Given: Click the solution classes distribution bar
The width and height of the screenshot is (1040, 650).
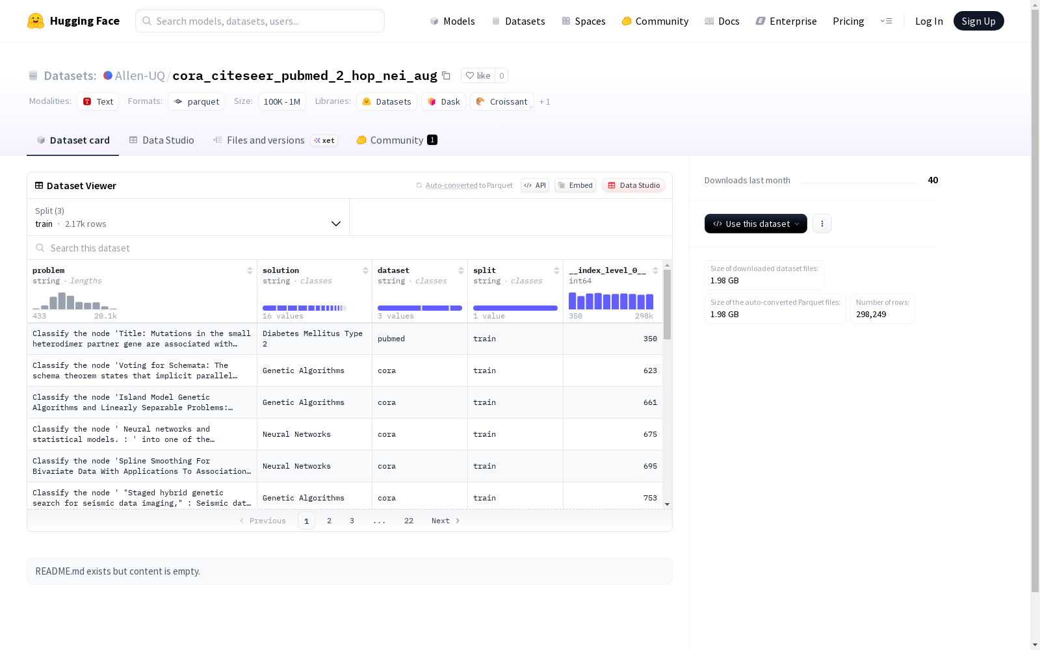Looking at the screenshot, I should (304, 308).
